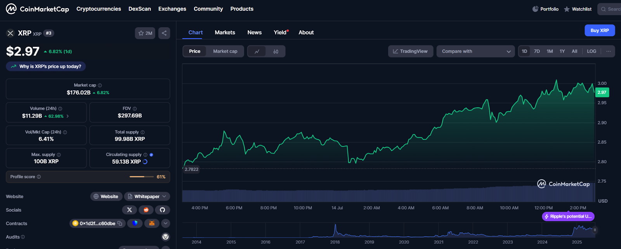Click the Search input field
Screen dimensions: 621x249
tap(610, 9)
